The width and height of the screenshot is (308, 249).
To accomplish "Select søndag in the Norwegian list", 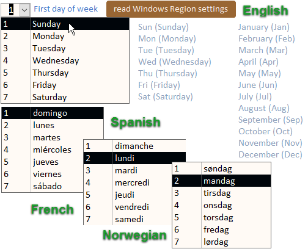I will [x=221, y=168].
